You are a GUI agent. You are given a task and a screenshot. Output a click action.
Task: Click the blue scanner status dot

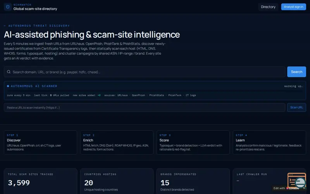click(8, 86)
